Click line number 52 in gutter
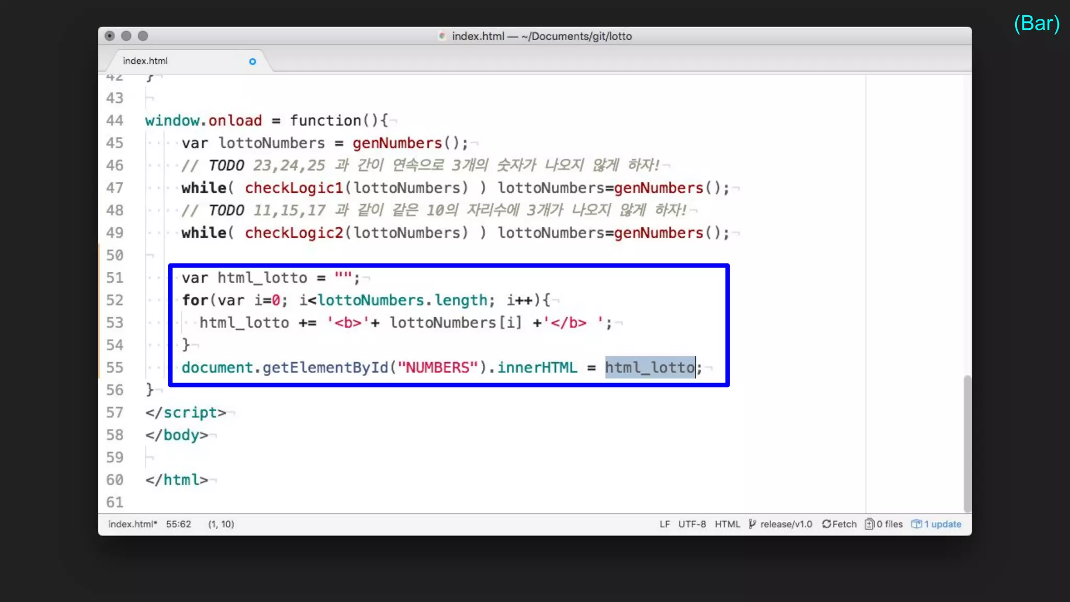 tap(115, 300)
